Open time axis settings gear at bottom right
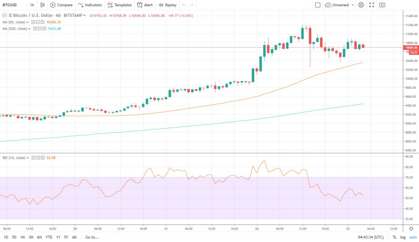Viewport: 419px width, 242px height. pyautogui.click(x=411, y=229)
